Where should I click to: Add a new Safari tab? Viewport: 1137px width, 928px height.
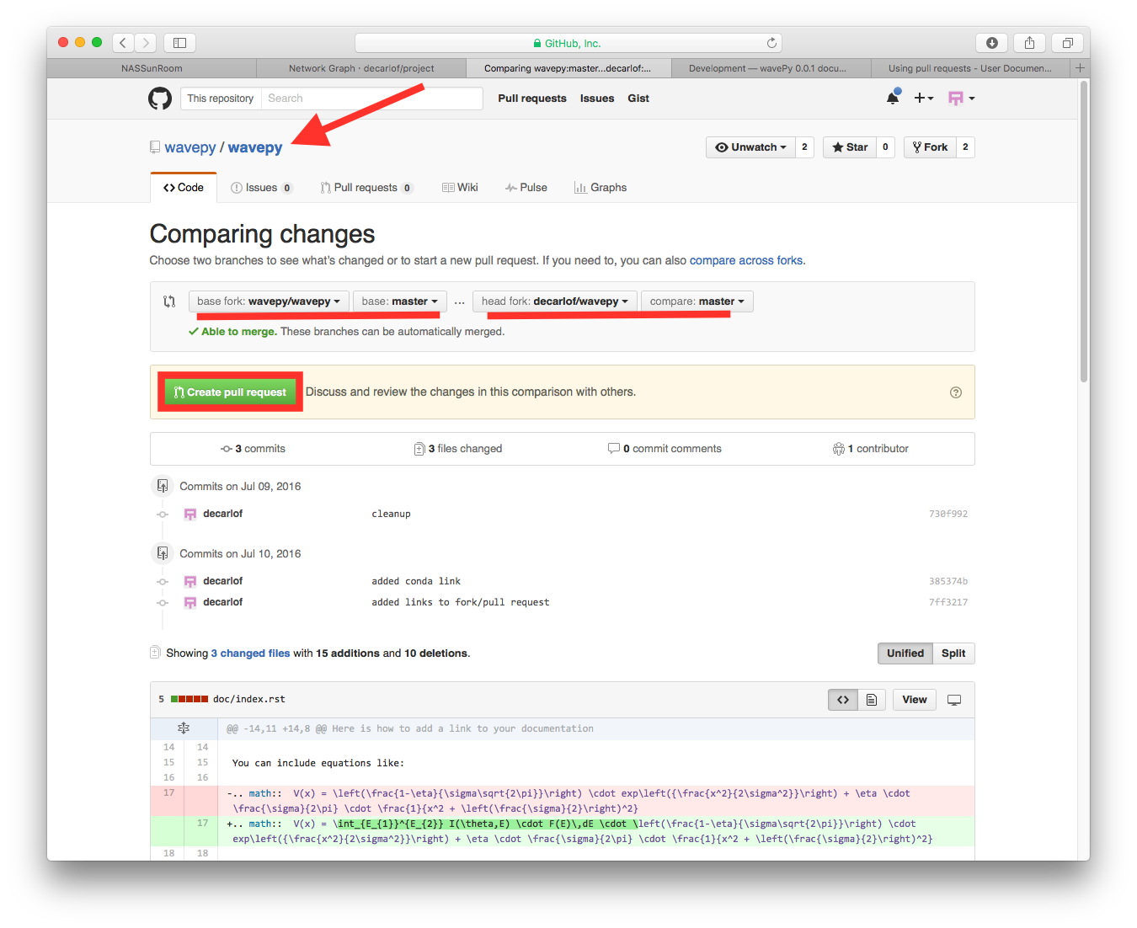pos(1080,68)
